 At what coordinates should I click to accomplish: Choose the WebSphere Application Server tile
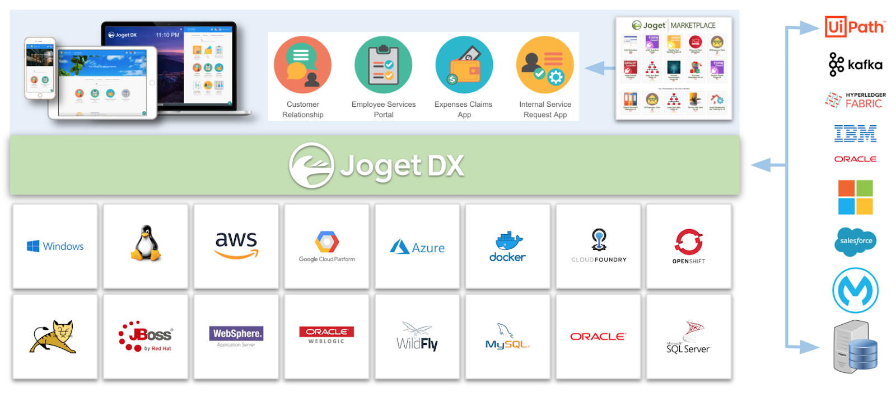coord(236,337)
